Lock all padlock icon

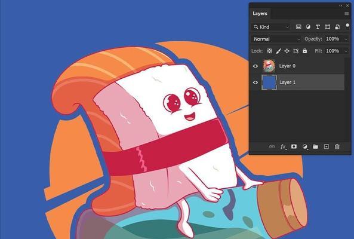click(305, 51)
